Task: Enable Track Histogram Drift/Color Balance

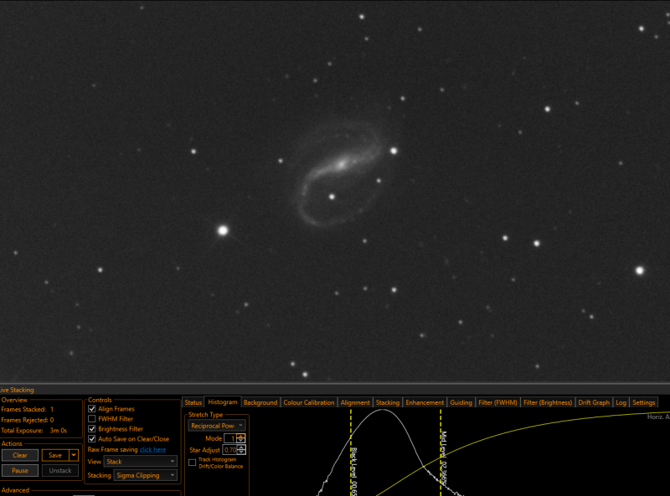Action: [x=193, y=463]
